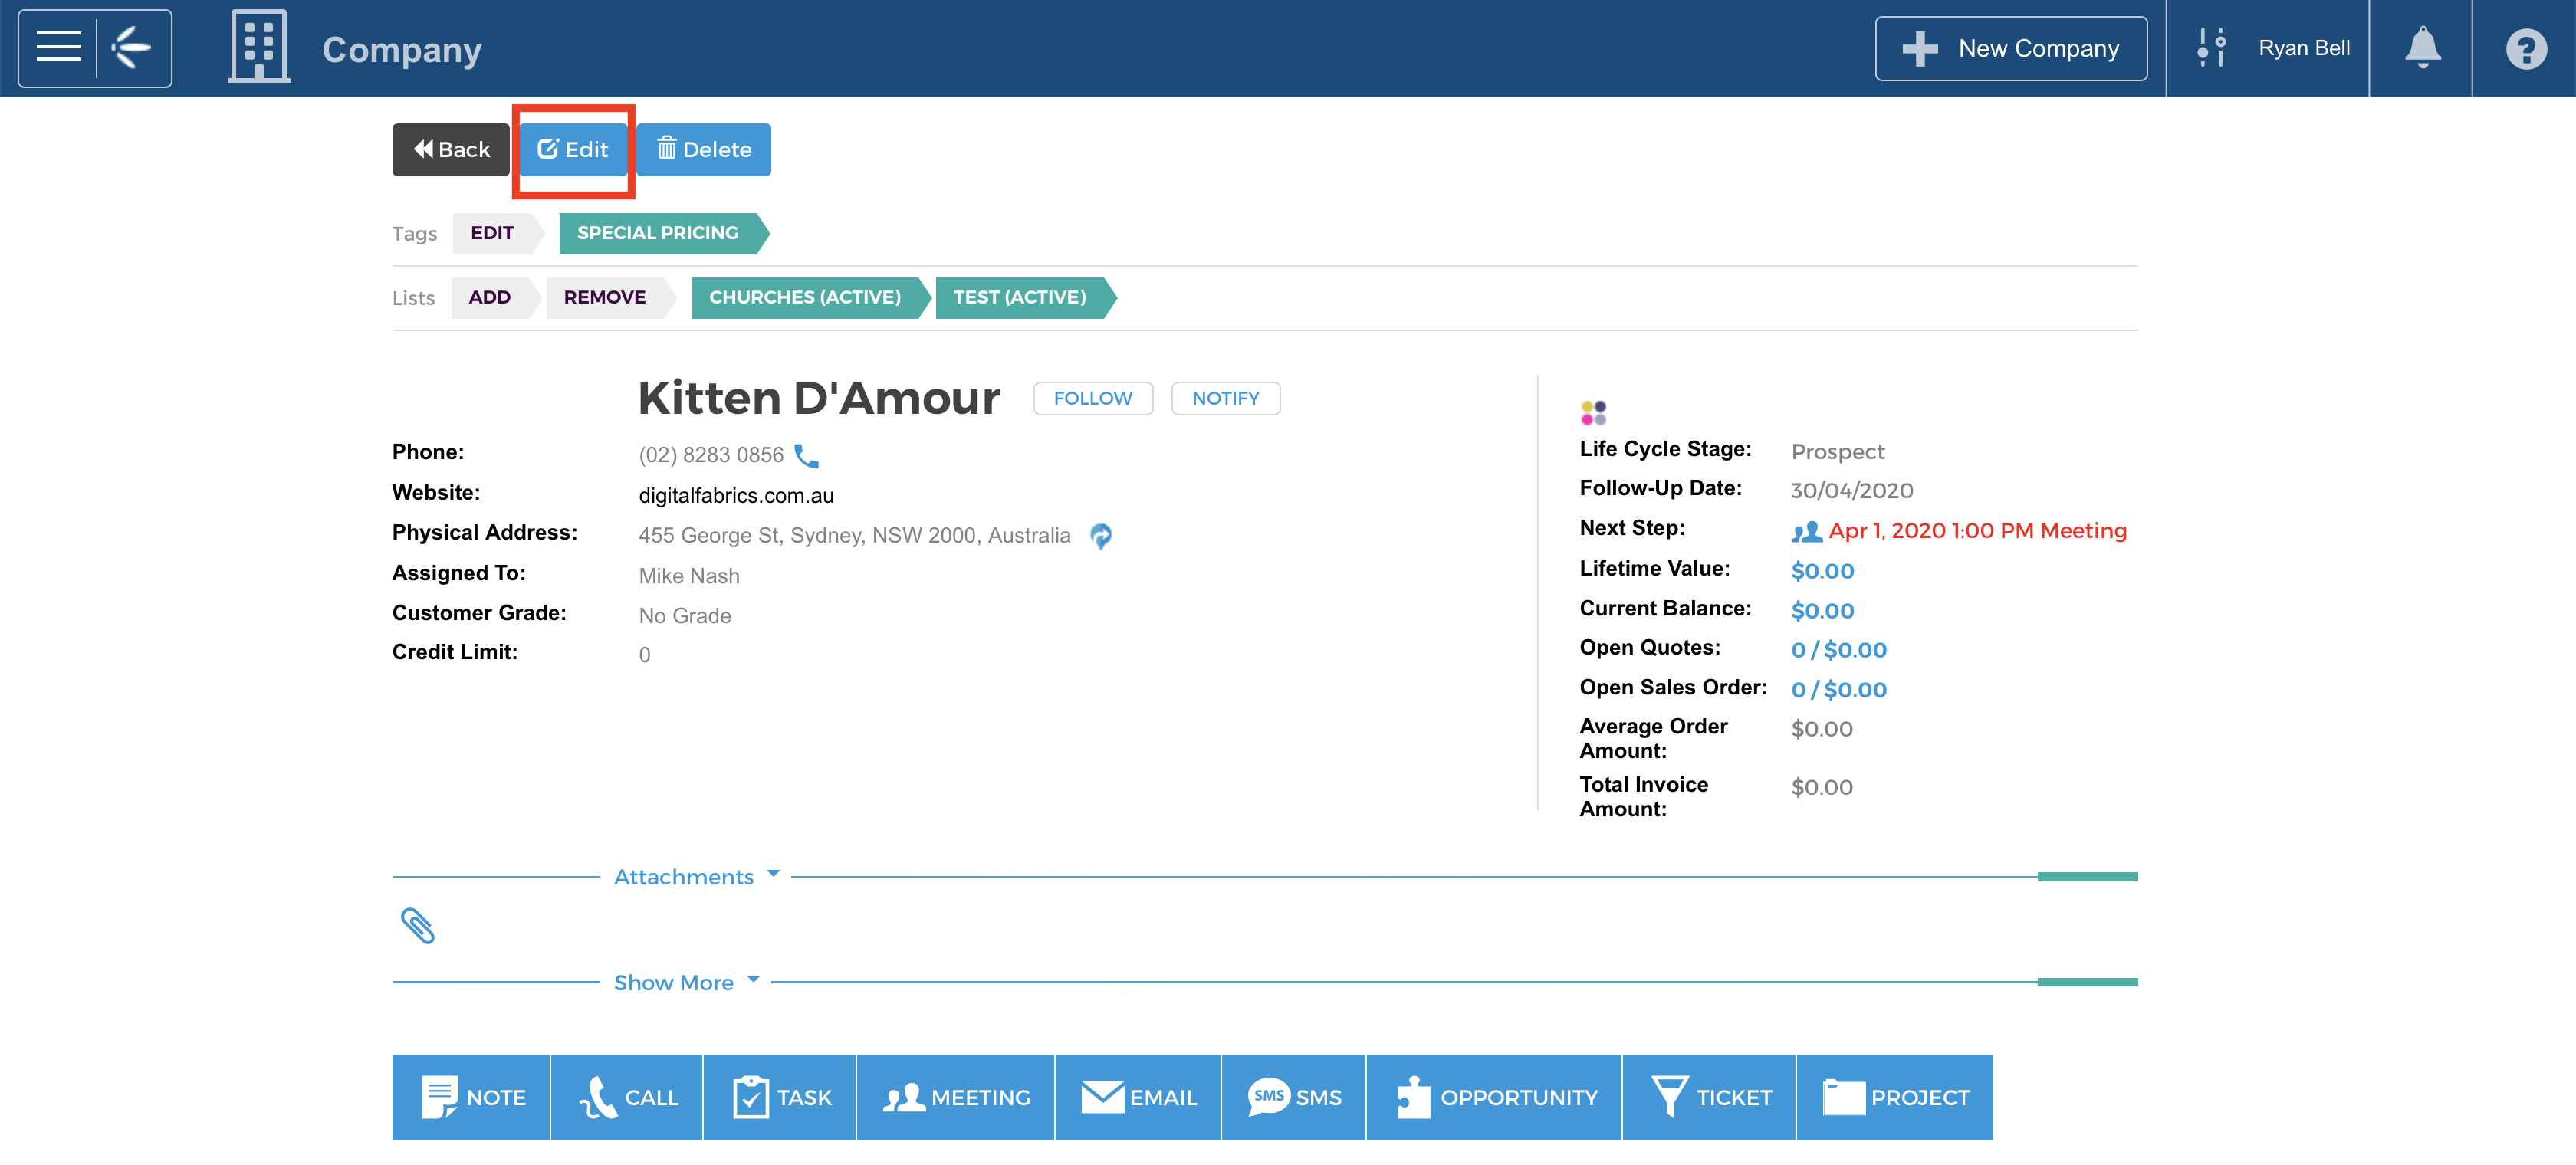Click the Delete button
The height and width of the screenshot is (1165, 2576).
coord(704,150)
